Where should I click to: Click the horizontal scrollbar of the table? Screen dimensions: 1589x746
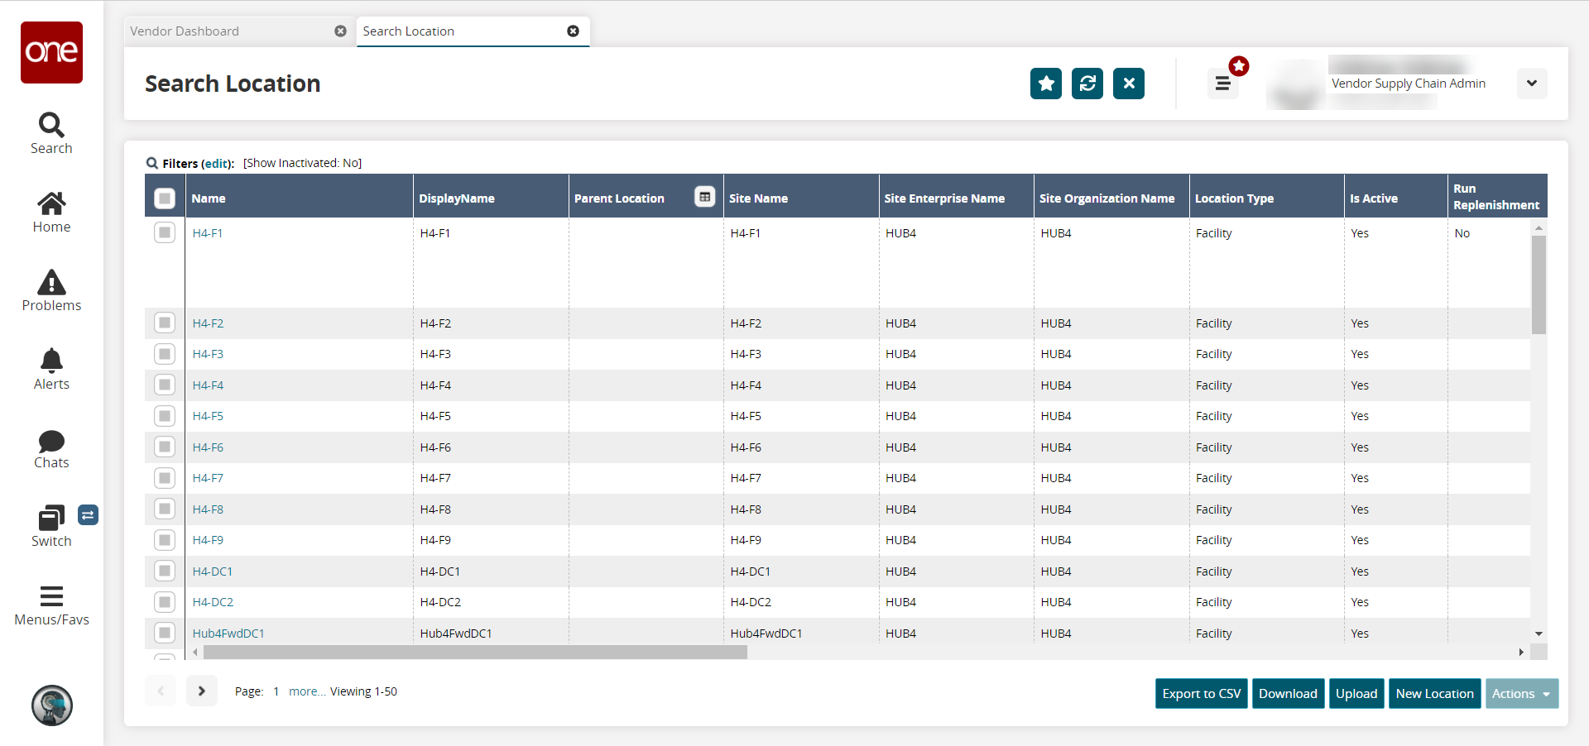475,653
